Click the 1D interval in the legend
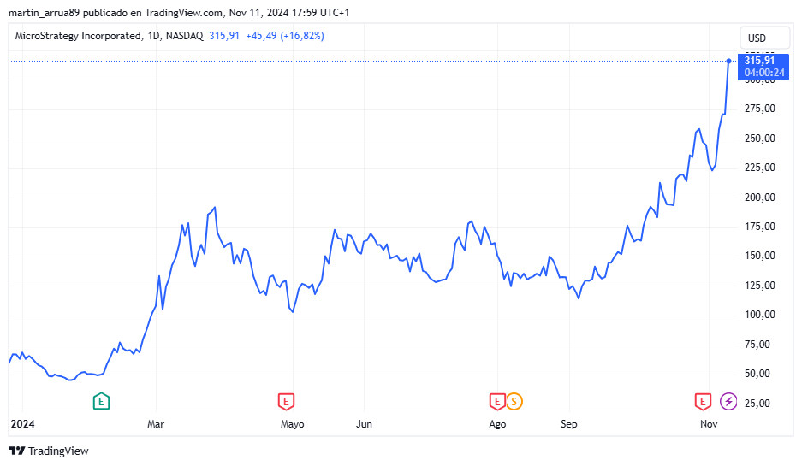Viewport: 802px width, 466px height. [155, 36]
